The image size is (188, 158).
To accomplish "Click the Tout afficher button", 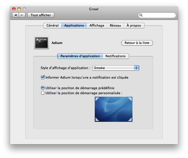I will click(41, 15).
